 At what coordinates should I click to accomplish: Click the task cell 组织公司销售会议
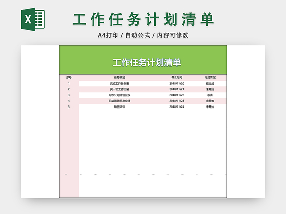pos(120,95)
